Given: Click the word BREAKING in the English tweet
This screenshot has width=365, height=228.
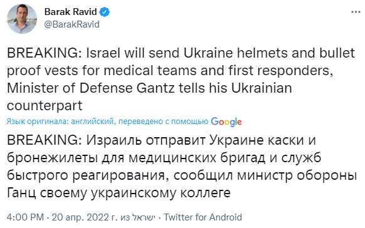Looking at the screenshot, I should tap(45, 53).
